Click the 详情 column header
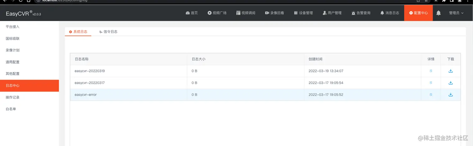Screen dimensions: 473x146 [x=431, y=59]
